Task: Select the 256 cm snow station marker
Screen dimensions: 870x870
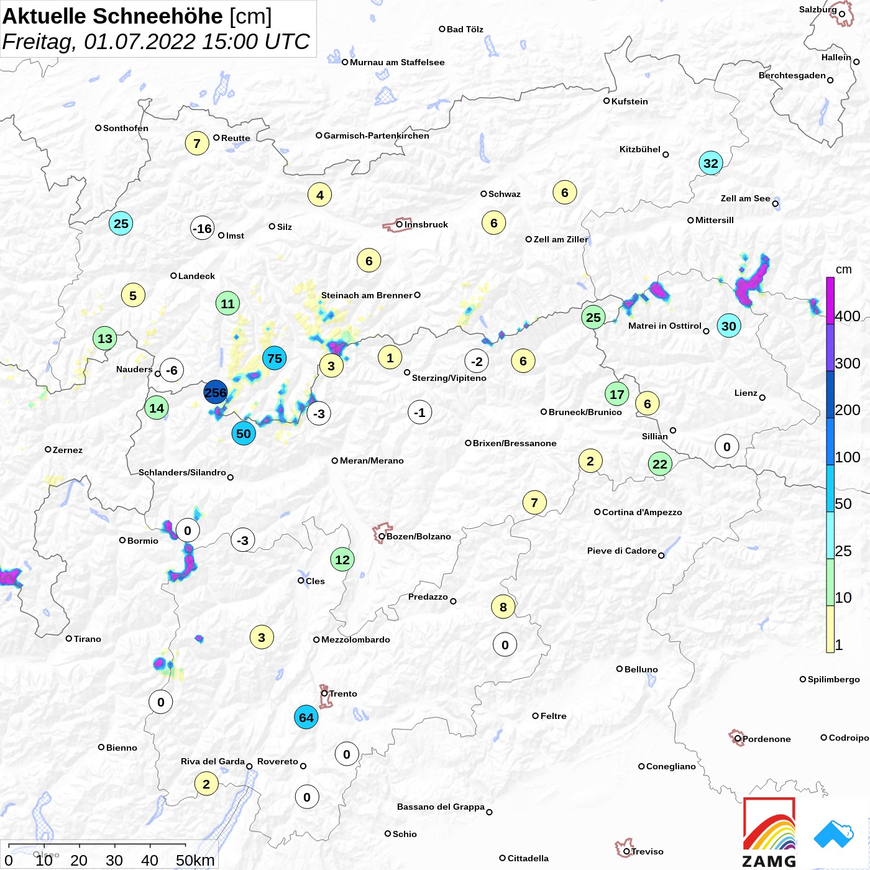Action: (x=216, y=392)
